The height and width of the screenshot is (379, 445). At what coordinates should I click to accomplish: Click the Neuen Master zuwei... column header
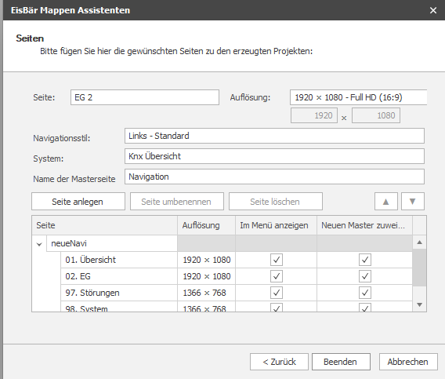coord(364,225)
